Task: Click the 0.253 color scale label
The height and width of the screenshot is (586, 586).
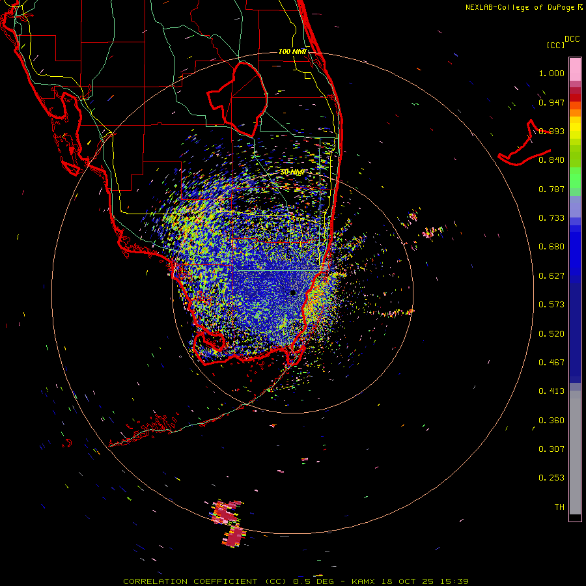Action: [x=551, y=478]
